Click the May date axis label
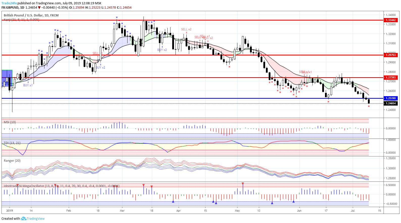401x223 pixels. click(237, 211)
